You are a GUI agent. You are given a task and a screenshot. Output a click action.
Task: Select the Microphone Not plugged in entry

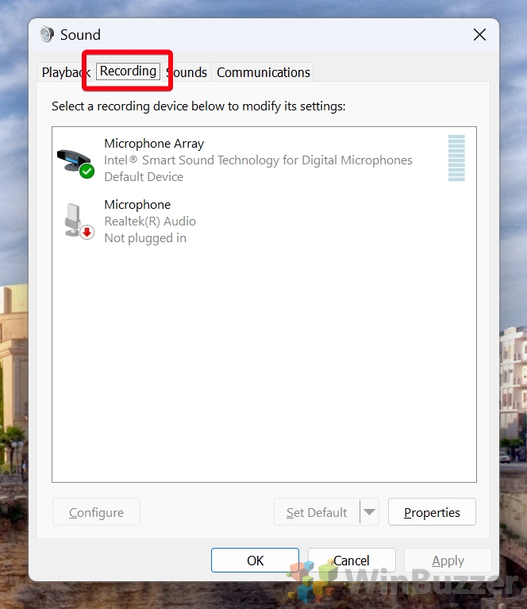pyautogui.click(x=264, y=221)
